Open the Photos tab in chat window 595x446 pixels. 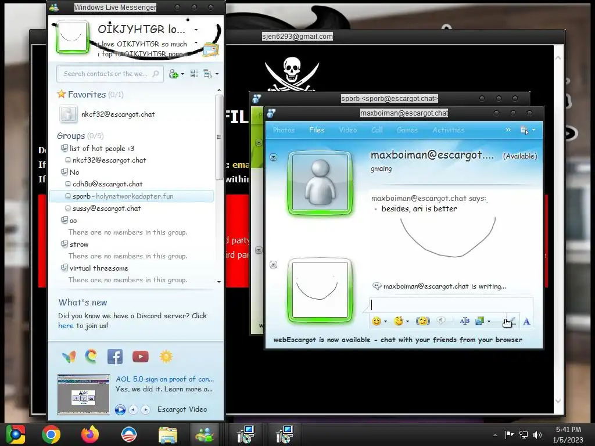tap(284, 130)
